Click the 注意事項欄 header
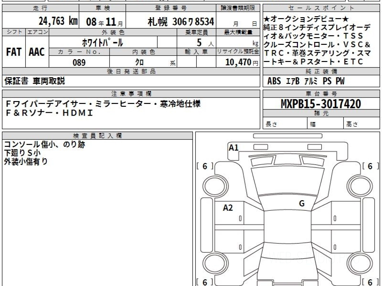 pos(131,94)
